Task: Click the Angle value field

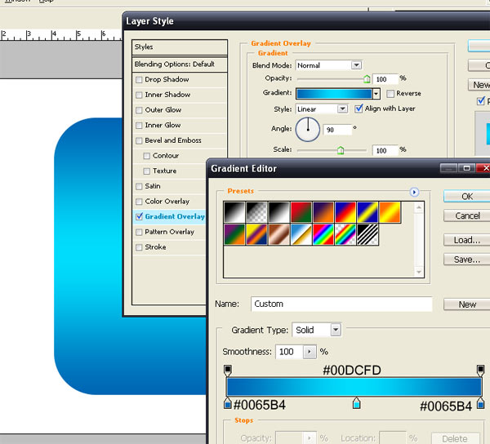Action: tap(338, 130)
